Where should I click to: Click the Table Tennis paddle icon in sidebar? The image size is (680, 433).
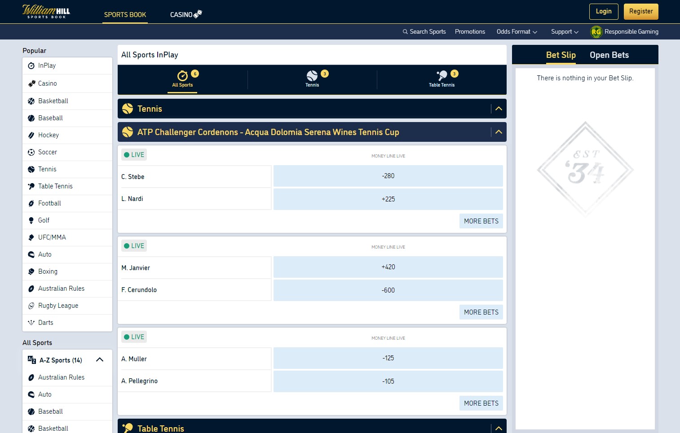[x=31, y=187]
